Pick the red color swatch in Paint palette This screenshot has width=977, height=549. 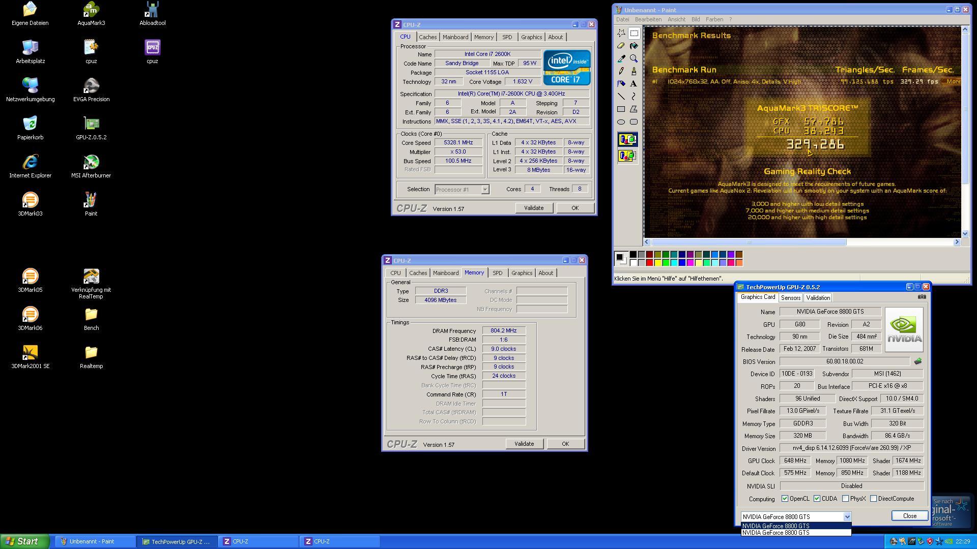649,262
